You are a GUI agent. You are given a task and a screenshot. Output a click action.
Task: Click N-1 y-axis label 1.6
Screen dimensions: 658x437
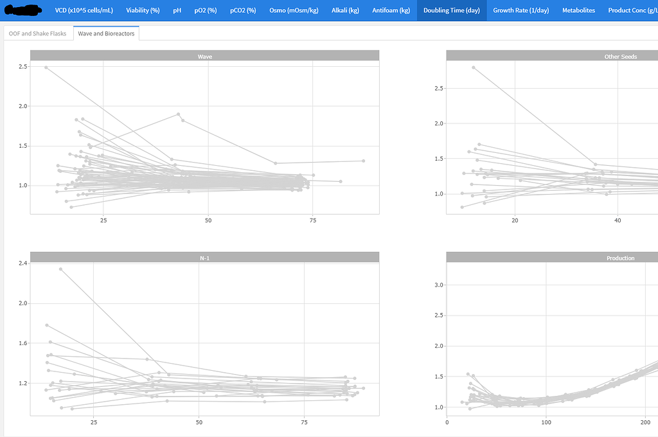(22, 343)
